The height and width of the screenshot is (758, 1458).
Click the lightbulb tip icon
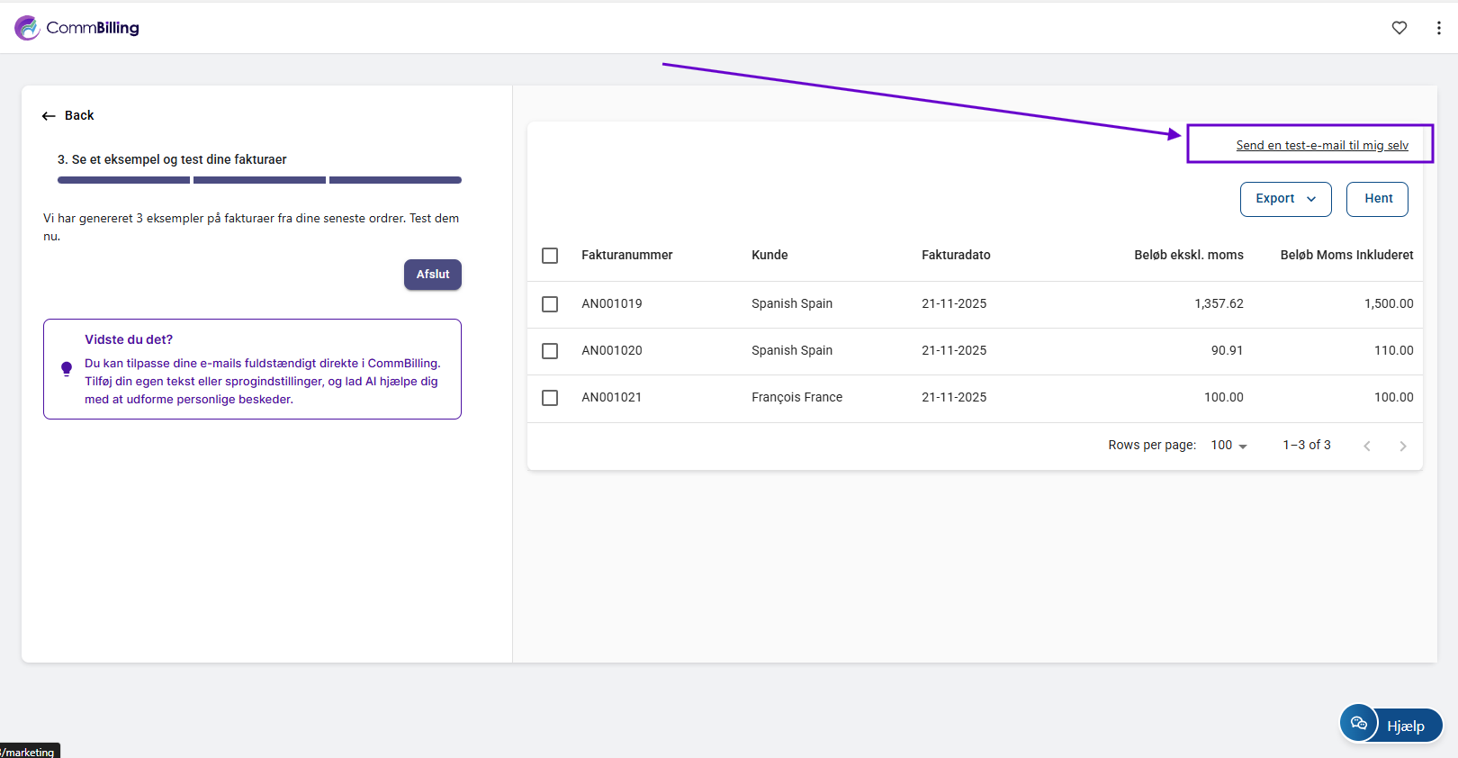point(67,368)
